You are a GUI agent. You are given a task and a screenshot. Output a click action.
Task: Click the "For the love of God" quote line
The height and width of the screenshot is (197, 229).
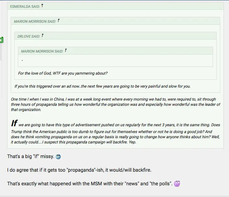pyautogui.click(x=63, y=73)
